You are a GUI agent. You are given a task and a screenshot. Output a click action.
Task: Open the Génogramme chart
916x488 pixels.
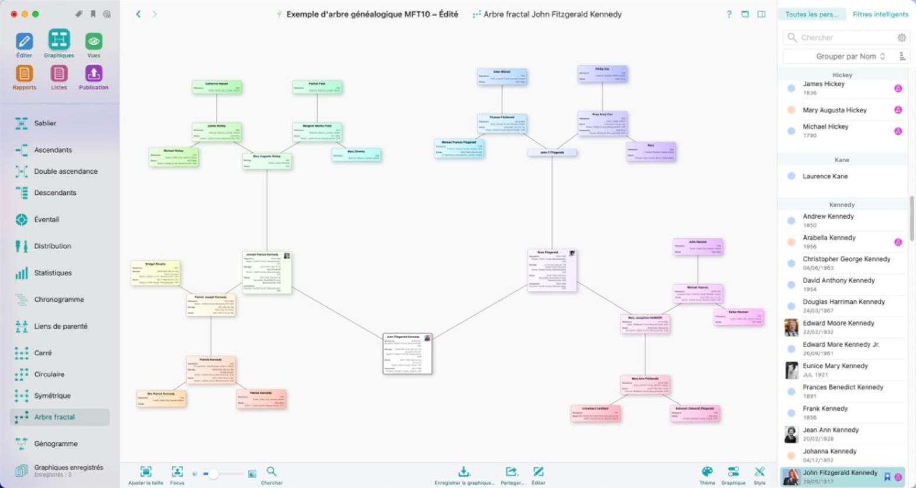59,444
